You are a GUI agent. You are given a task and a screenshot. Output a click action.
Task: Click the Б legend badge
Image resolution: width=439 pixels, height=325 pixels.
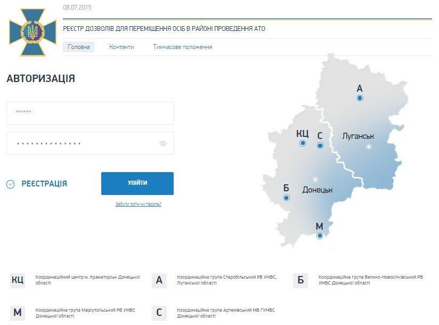pos(300,280)
